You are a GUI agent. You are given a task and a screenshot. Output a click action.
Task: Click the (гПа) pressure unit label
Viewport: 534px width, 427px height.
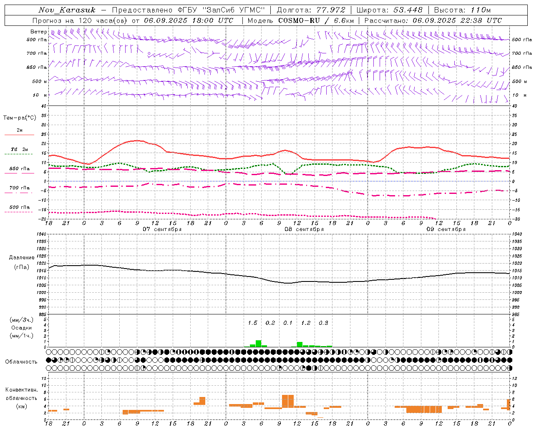click(22, 267)
